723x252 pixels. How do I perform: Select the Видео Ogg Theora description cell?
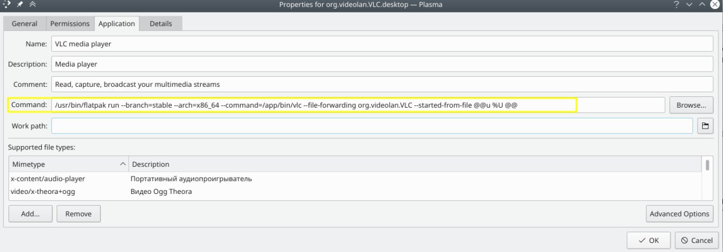coord(161,192)
